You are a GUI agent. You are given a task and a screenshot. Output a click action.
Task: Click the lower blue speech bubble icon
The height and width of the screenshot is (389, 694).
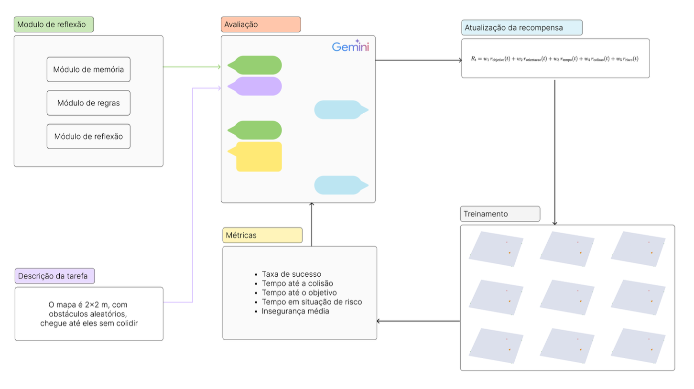tap(341, 184)
